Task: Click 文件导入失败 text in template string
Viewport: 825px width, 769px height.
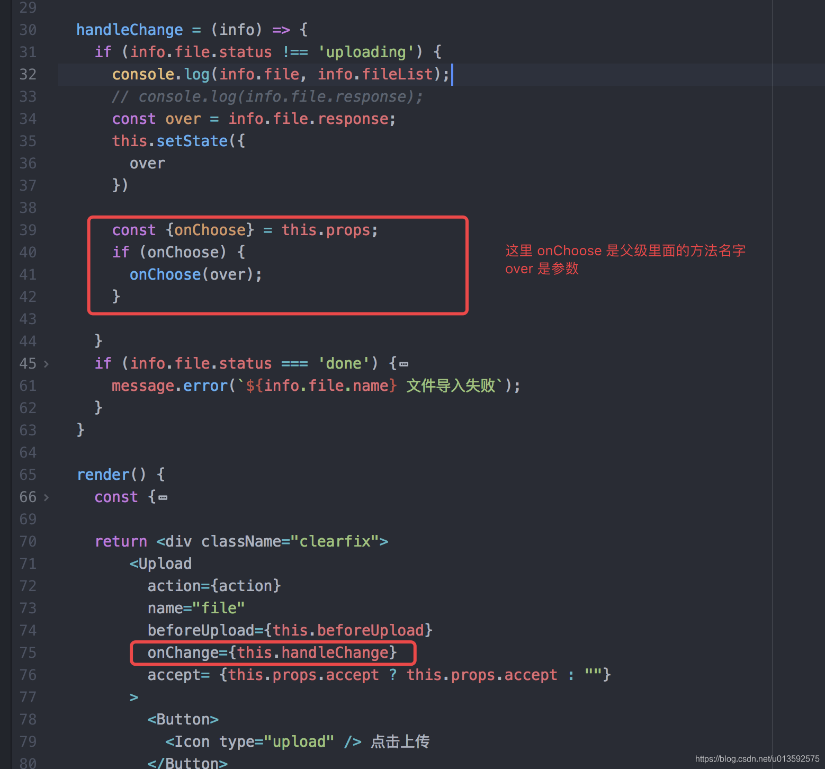Action: 451,386
